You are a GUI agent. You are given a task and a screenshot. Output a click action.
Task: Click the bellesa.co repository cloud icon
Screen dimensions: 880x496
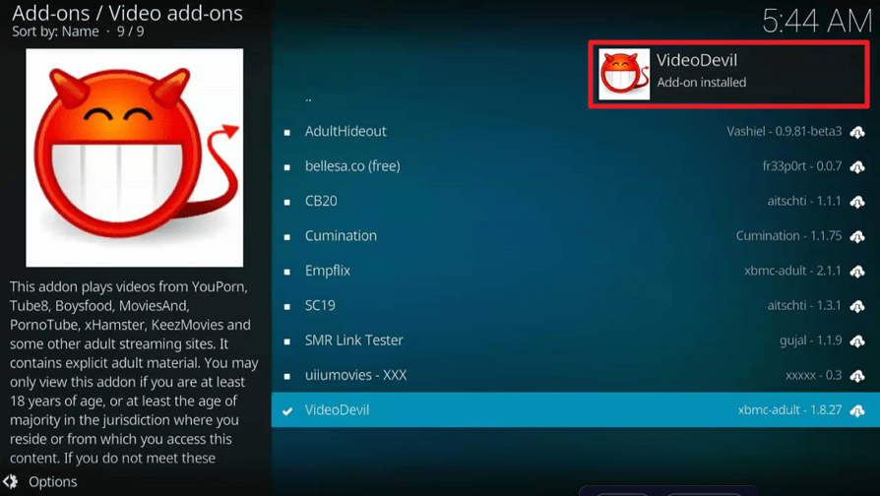(x=857, y=167)
